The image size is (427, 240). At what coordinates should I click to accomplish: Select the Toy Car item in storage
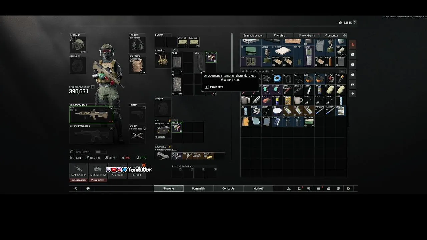pos(267,100)
